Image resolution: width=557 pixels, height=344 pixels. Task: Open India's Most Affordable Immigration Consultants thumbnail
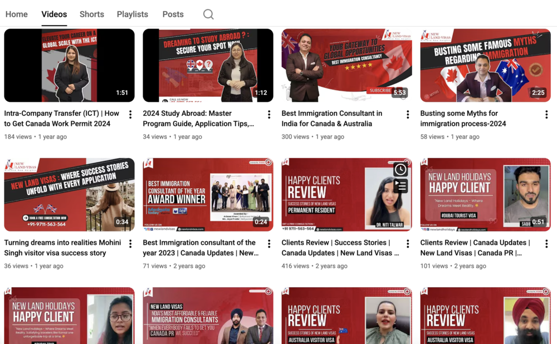pyautogui.click(x=208, y=316)
